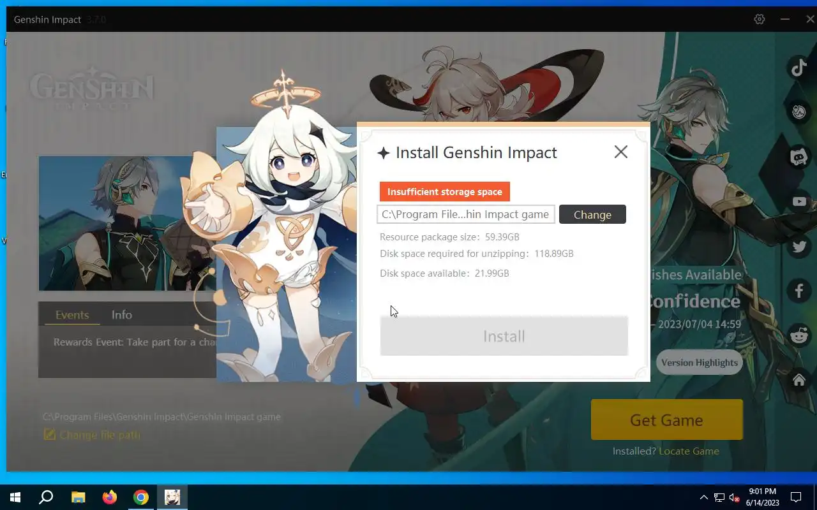817x510 pixels.
Task: Switch to the Events tab
Action: 72,315
